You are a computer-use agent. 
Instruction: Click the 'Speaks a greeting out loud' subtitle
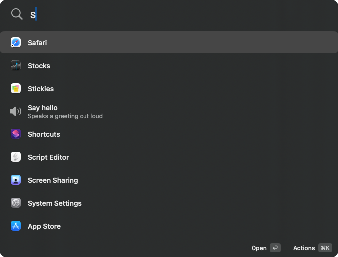[x=65, y=116]
